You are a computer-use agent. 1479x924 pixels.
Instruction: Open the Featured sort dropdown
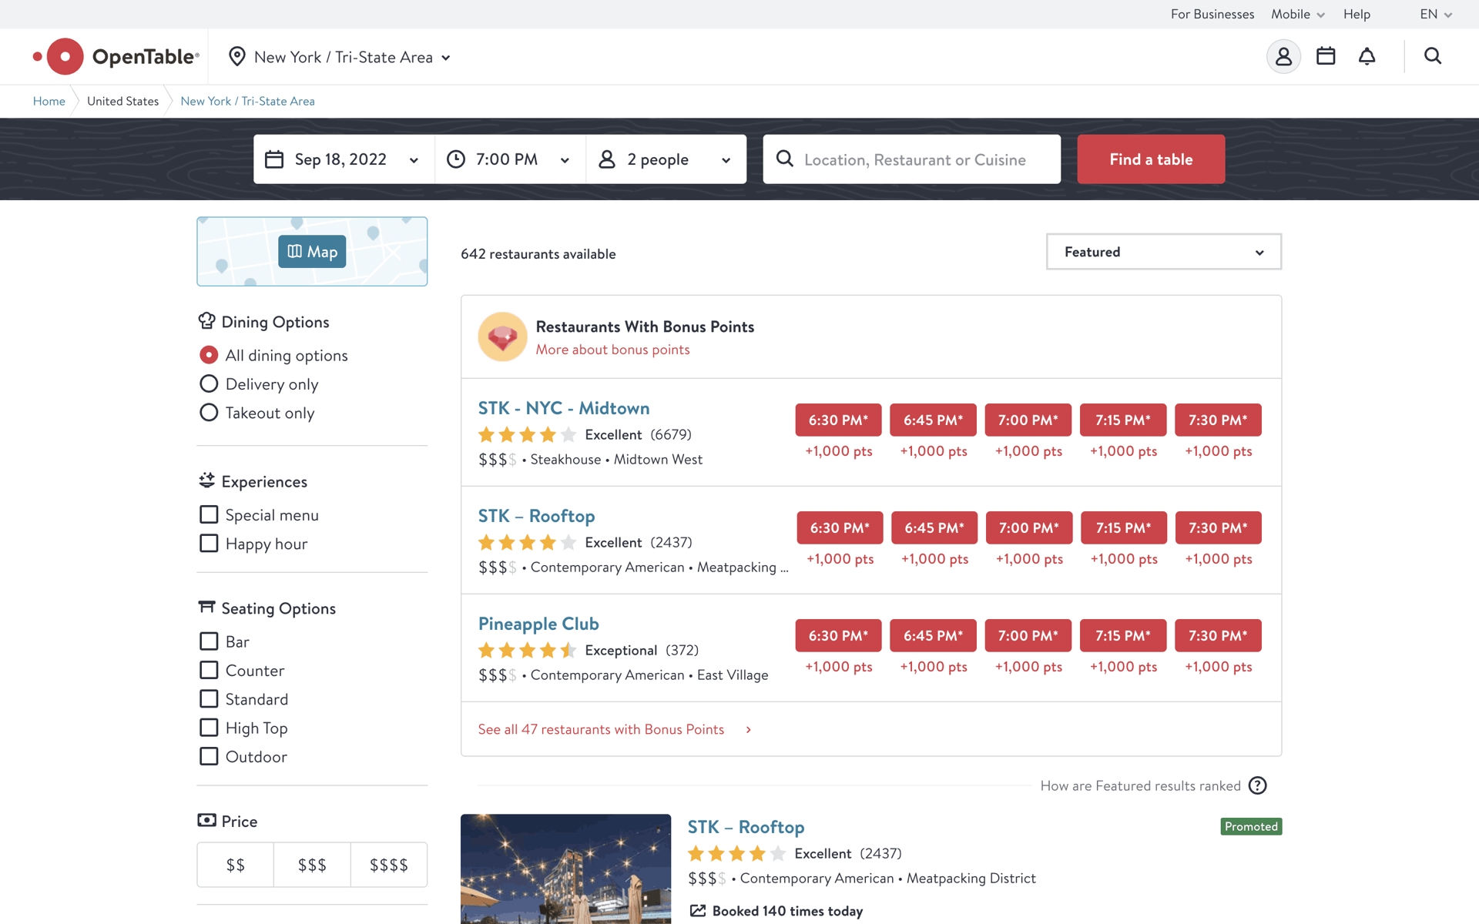1163,252
